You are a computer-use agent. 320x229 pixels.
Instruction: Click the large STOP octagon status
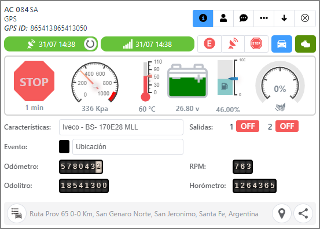pos(34,81)
